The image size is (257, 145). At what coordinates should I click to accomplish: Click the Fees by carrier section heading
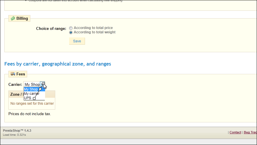point(58,64)
